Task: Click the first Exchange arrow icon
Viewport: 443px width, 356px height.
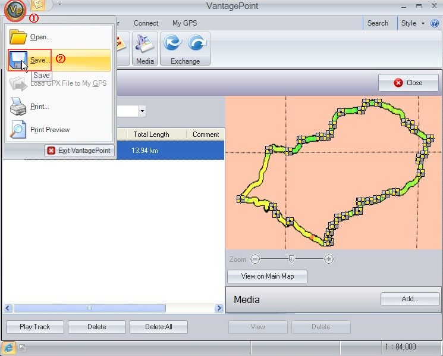Action: click(x=172, y=43)
